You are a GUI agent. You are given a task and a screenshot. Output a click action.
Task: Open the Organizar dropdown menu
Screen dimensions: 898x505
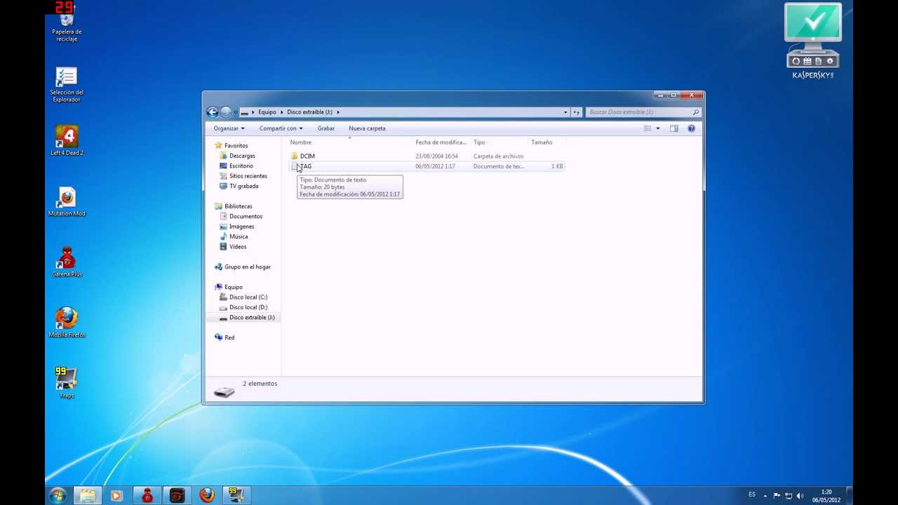tap(229, 128)
